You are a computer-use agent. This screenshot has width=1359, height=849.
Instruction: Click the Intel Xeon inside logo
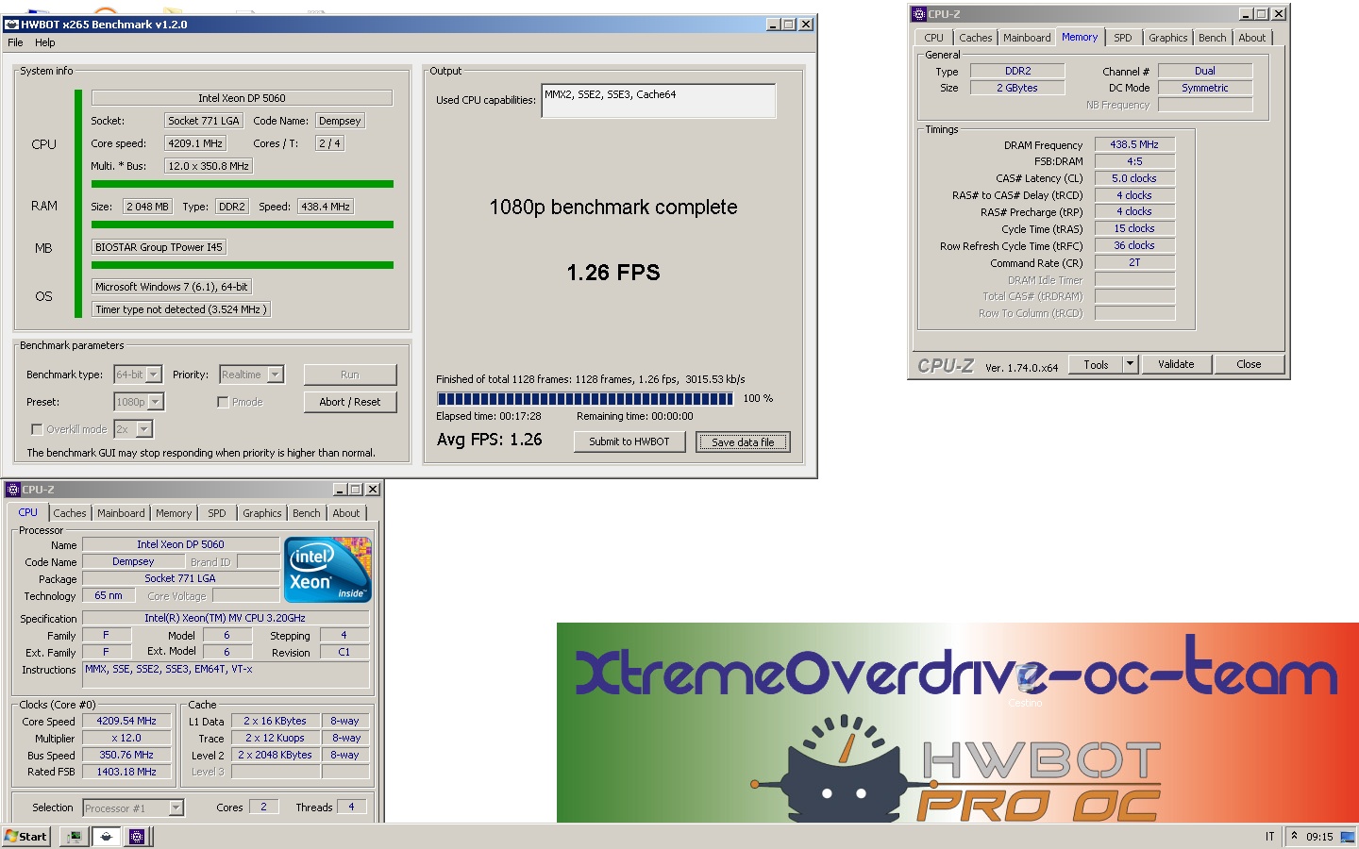click(327, 570)
